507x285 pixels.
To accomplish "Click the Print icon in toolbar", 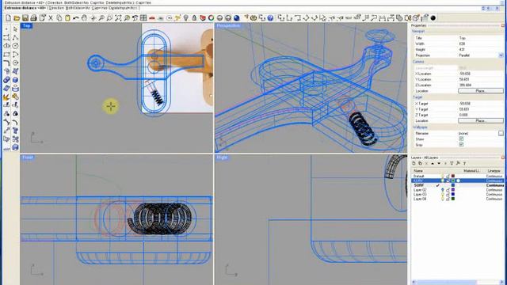I will pyautogui.click(x=33, y=18).
